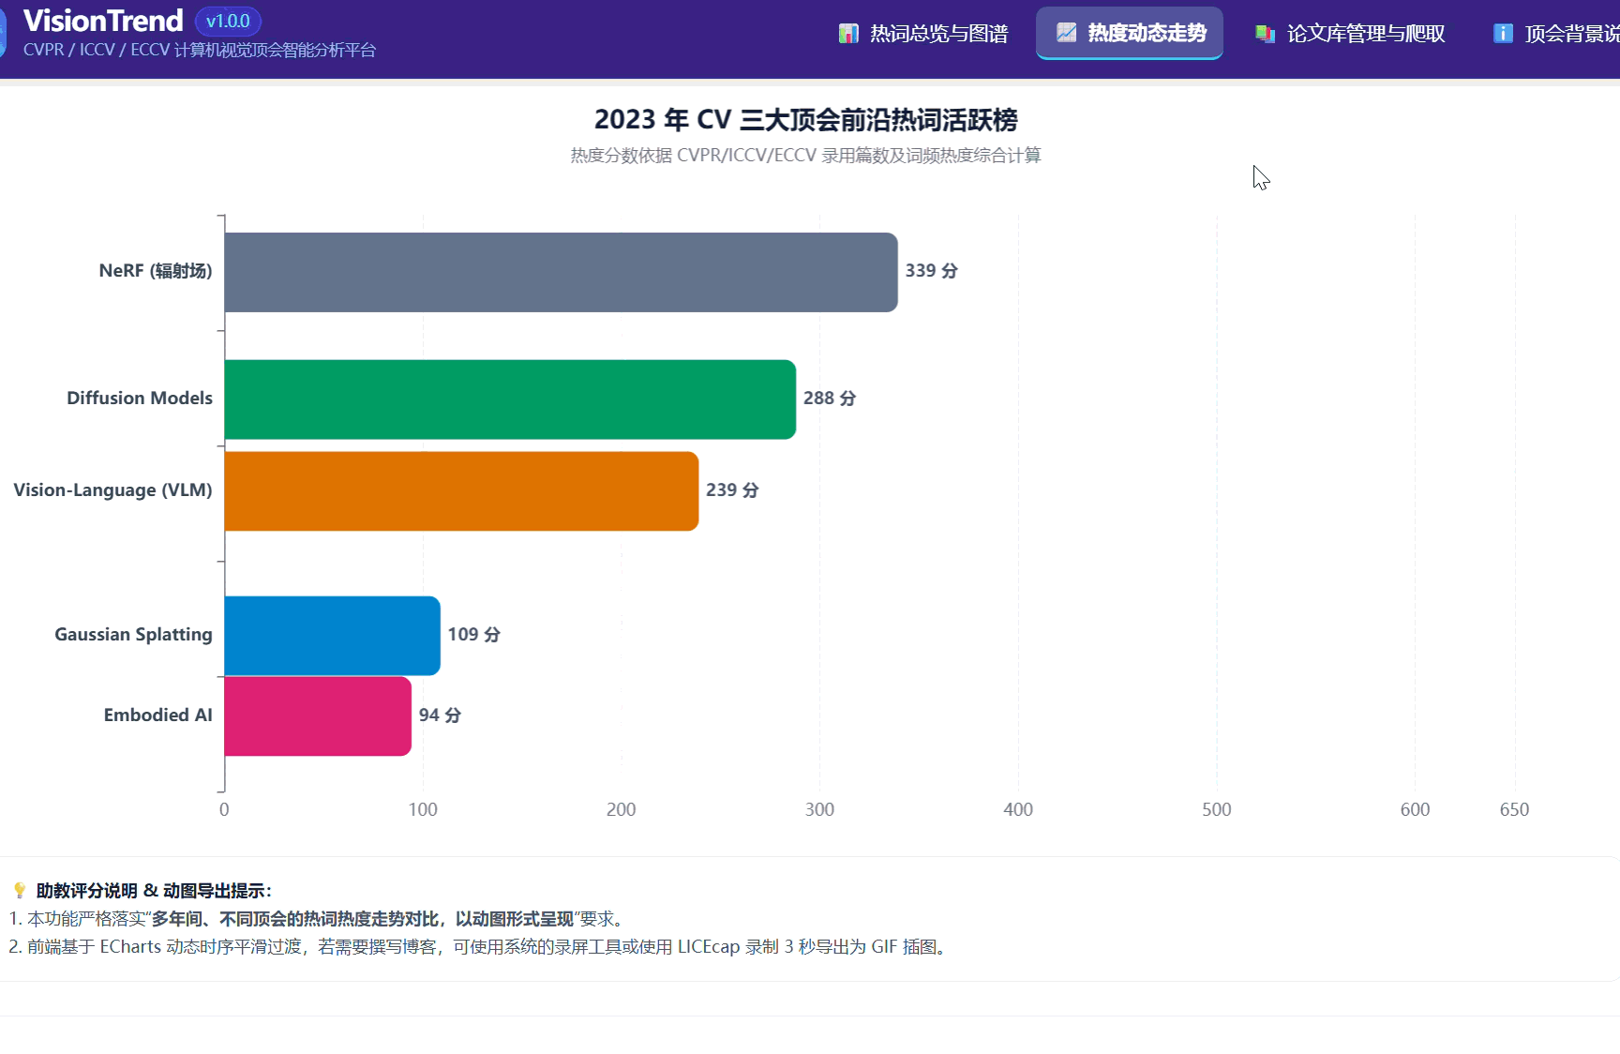Click the line chart icon beside 热度动态走势
The image size is (1620, 1054).
click(1066, 33)
